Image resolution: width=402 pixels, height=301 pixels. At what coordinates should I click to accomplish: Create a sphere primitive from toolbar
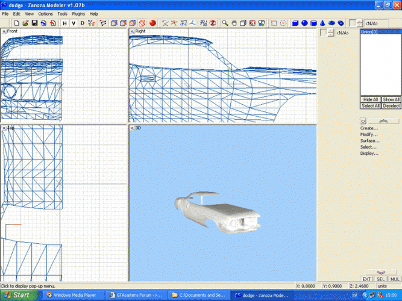coord(304,23)
